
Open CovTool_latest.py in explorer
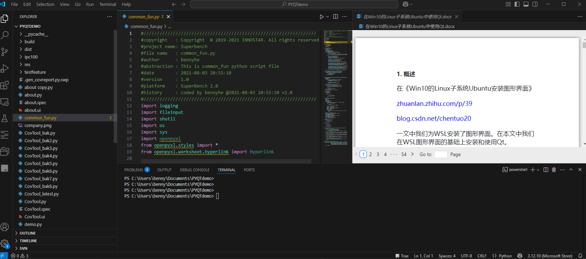pos(41,194)
